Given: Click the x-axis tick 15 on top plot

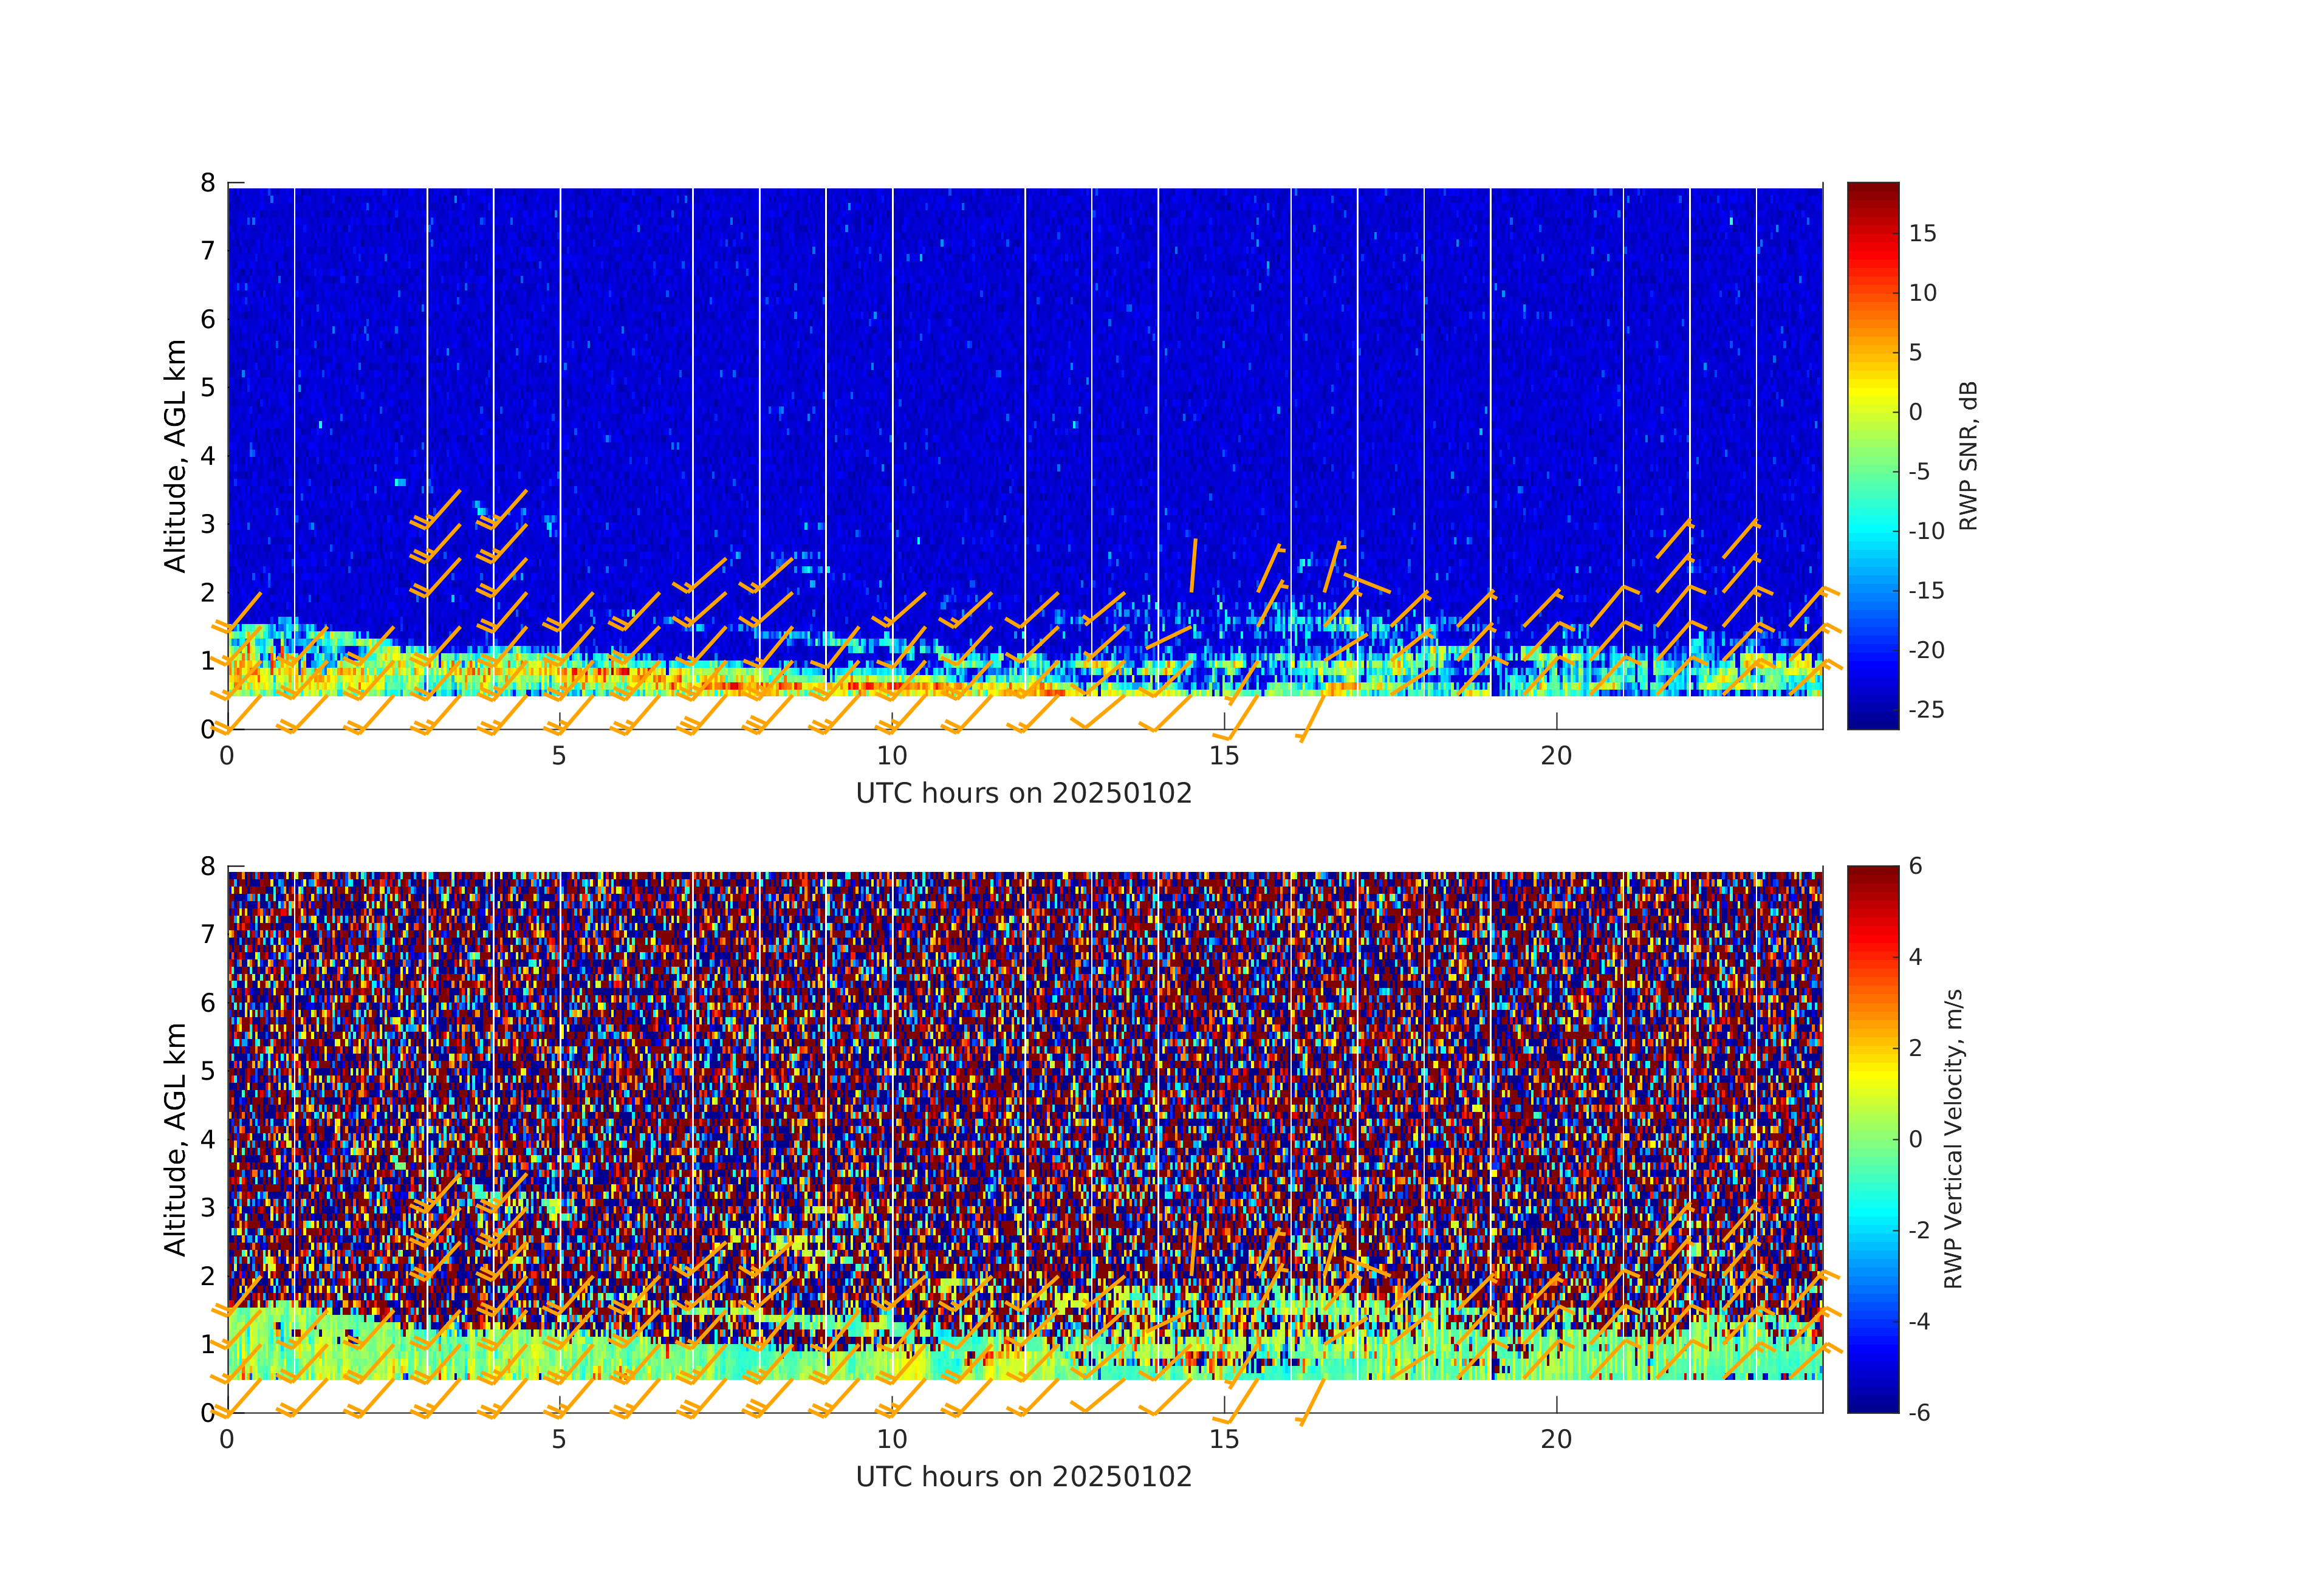Looking at the screenshot, I should click(1224, 757).
